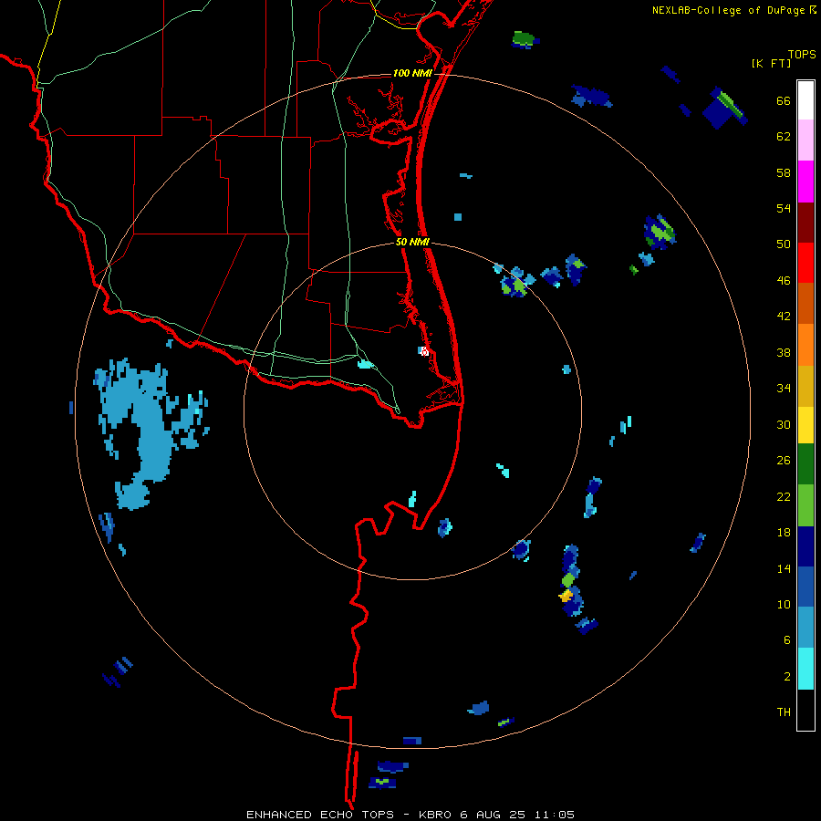Click the legend value '58'
Image resolution: width=821 pixels, height=821 pixels.
click(784, 172)
